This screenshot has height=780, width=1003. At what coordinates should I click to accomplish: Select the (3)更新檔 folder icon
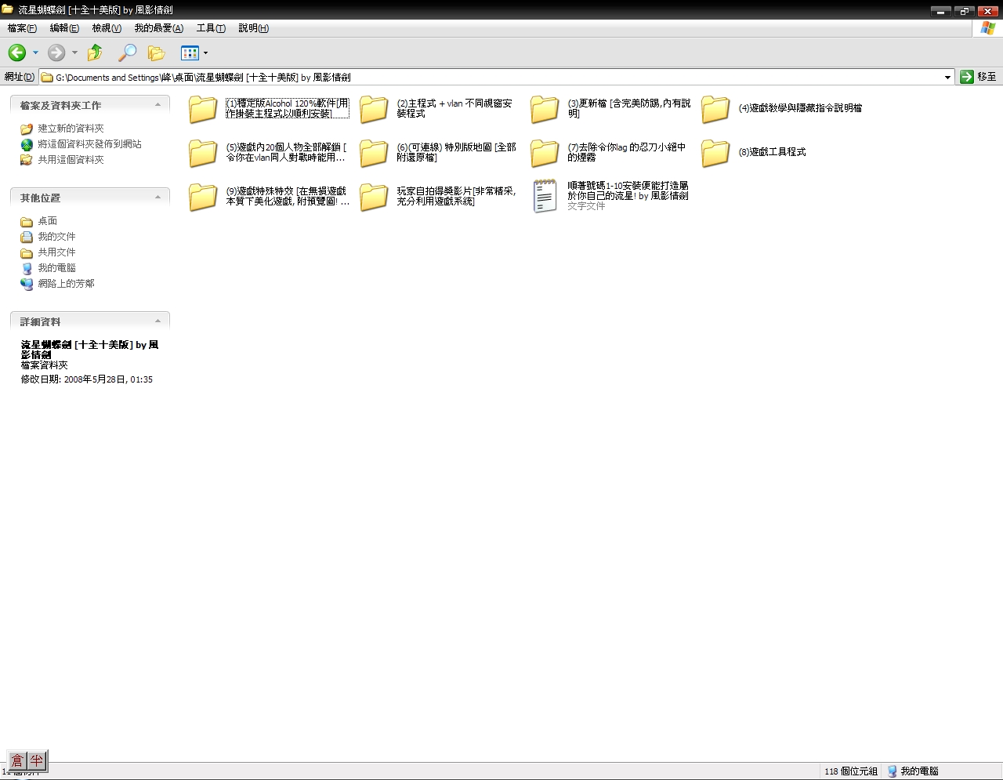coord(545,109)
